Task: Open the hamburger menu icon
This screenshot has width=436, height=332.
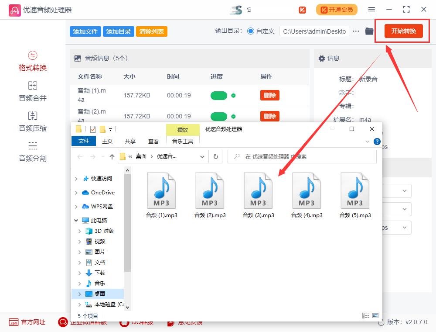Action: pyautogui.click(x=371, y=9)
